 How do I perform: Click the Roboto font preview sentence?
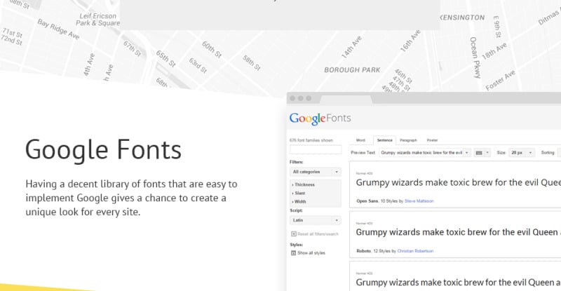pos(459,232)
